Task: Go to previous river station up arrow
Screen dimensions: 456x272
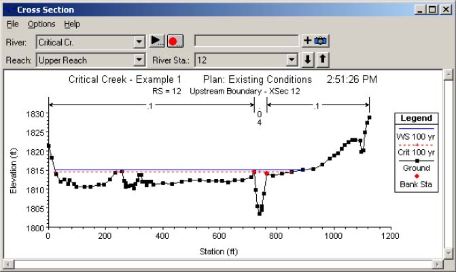Action: pyautogui.click(x=323, y=59)
